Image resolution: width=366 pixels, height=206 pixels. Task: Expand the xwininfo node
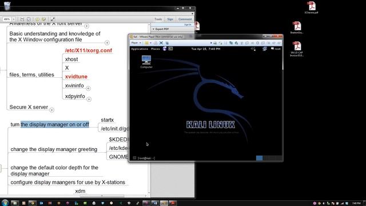88,89
